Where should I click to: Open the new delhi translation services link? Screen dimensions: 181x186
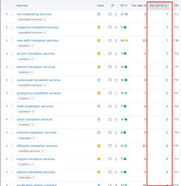pyautogui.click(x=37, y=40)
